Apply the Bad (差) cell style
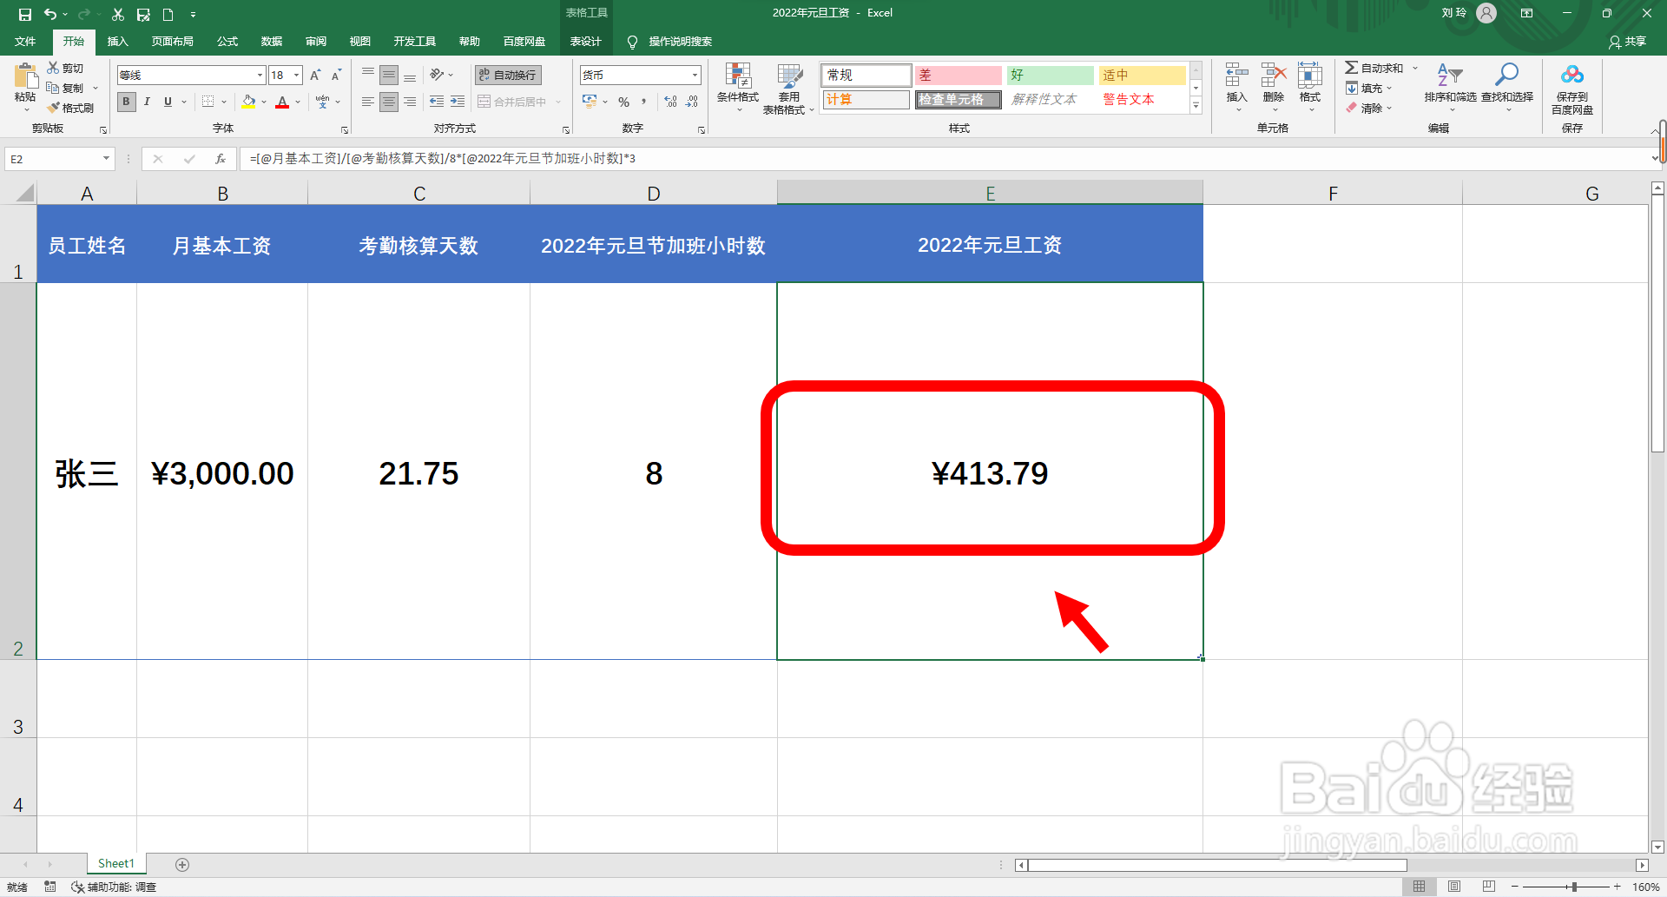Screen dimensions: 1667x897 [x=958, y=76]
